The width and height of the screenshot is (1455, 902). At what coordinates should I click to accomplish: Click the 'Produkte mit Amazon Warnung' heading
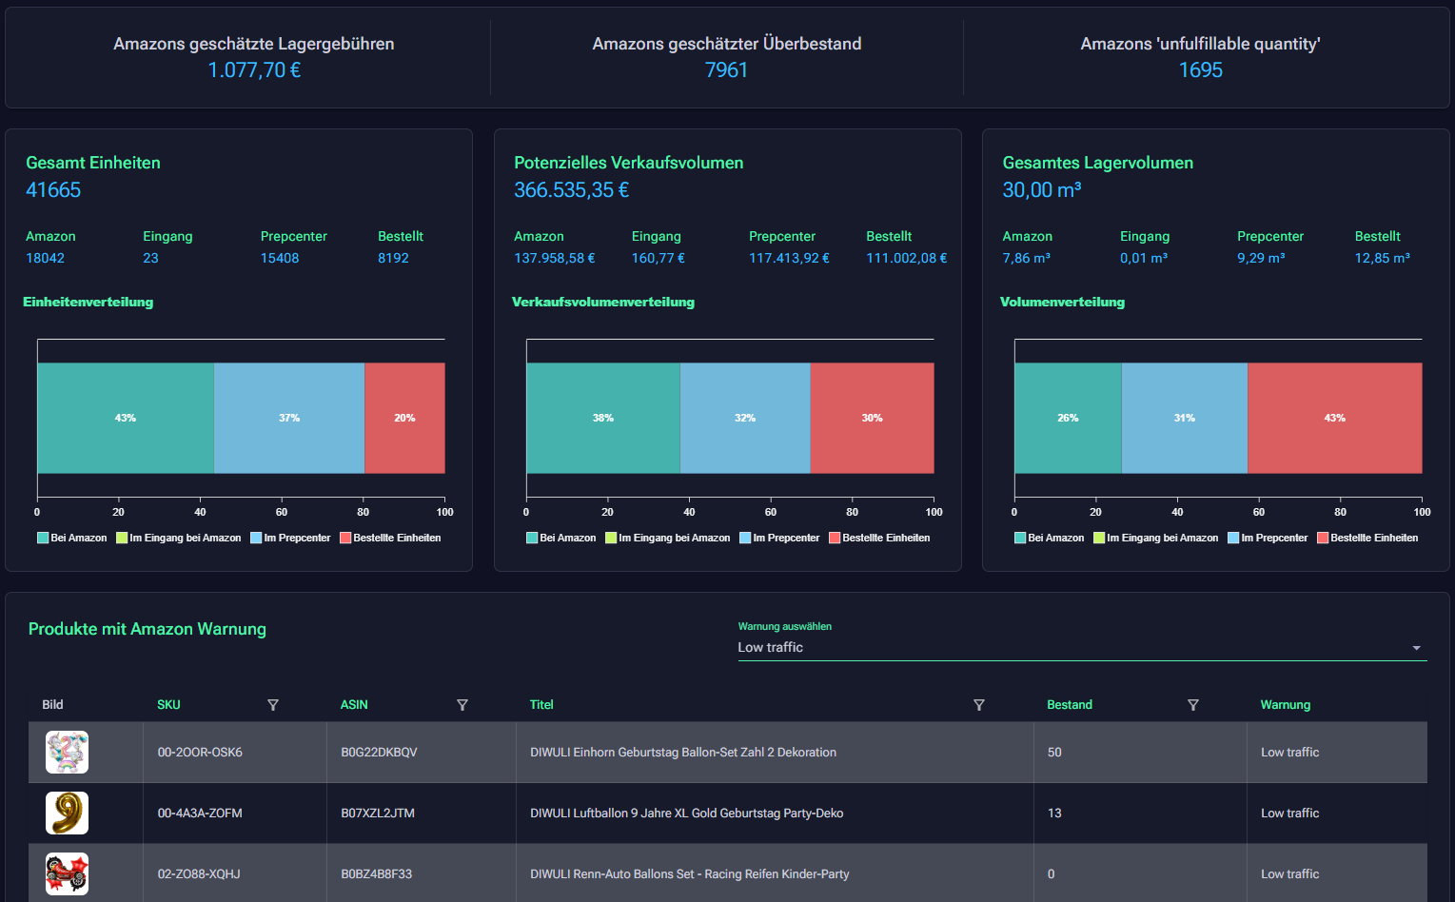coord(147,629)
